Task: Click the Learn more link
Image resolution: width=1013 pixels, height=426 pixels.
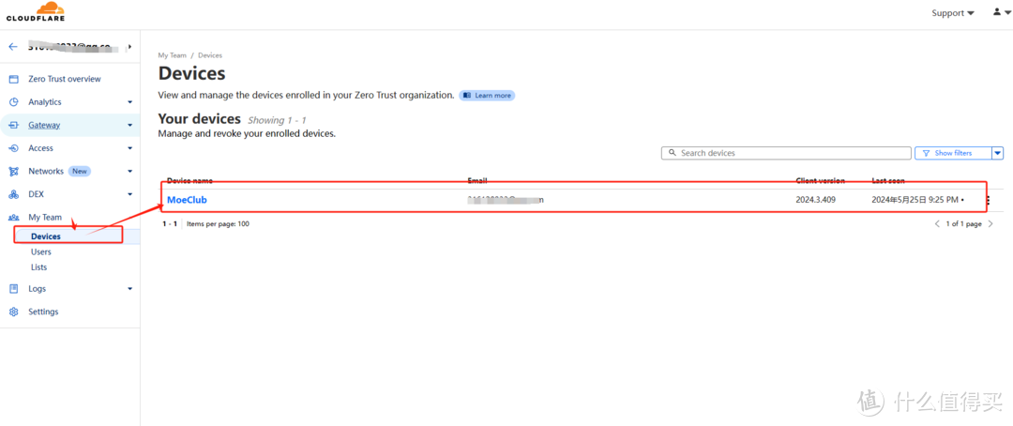Action: pyautogui.click(x=487, y=95)
